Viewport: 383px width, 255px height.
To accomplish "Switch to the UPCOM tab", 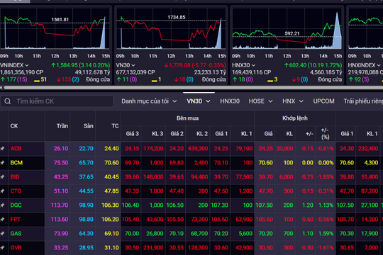I will point(323,101).
